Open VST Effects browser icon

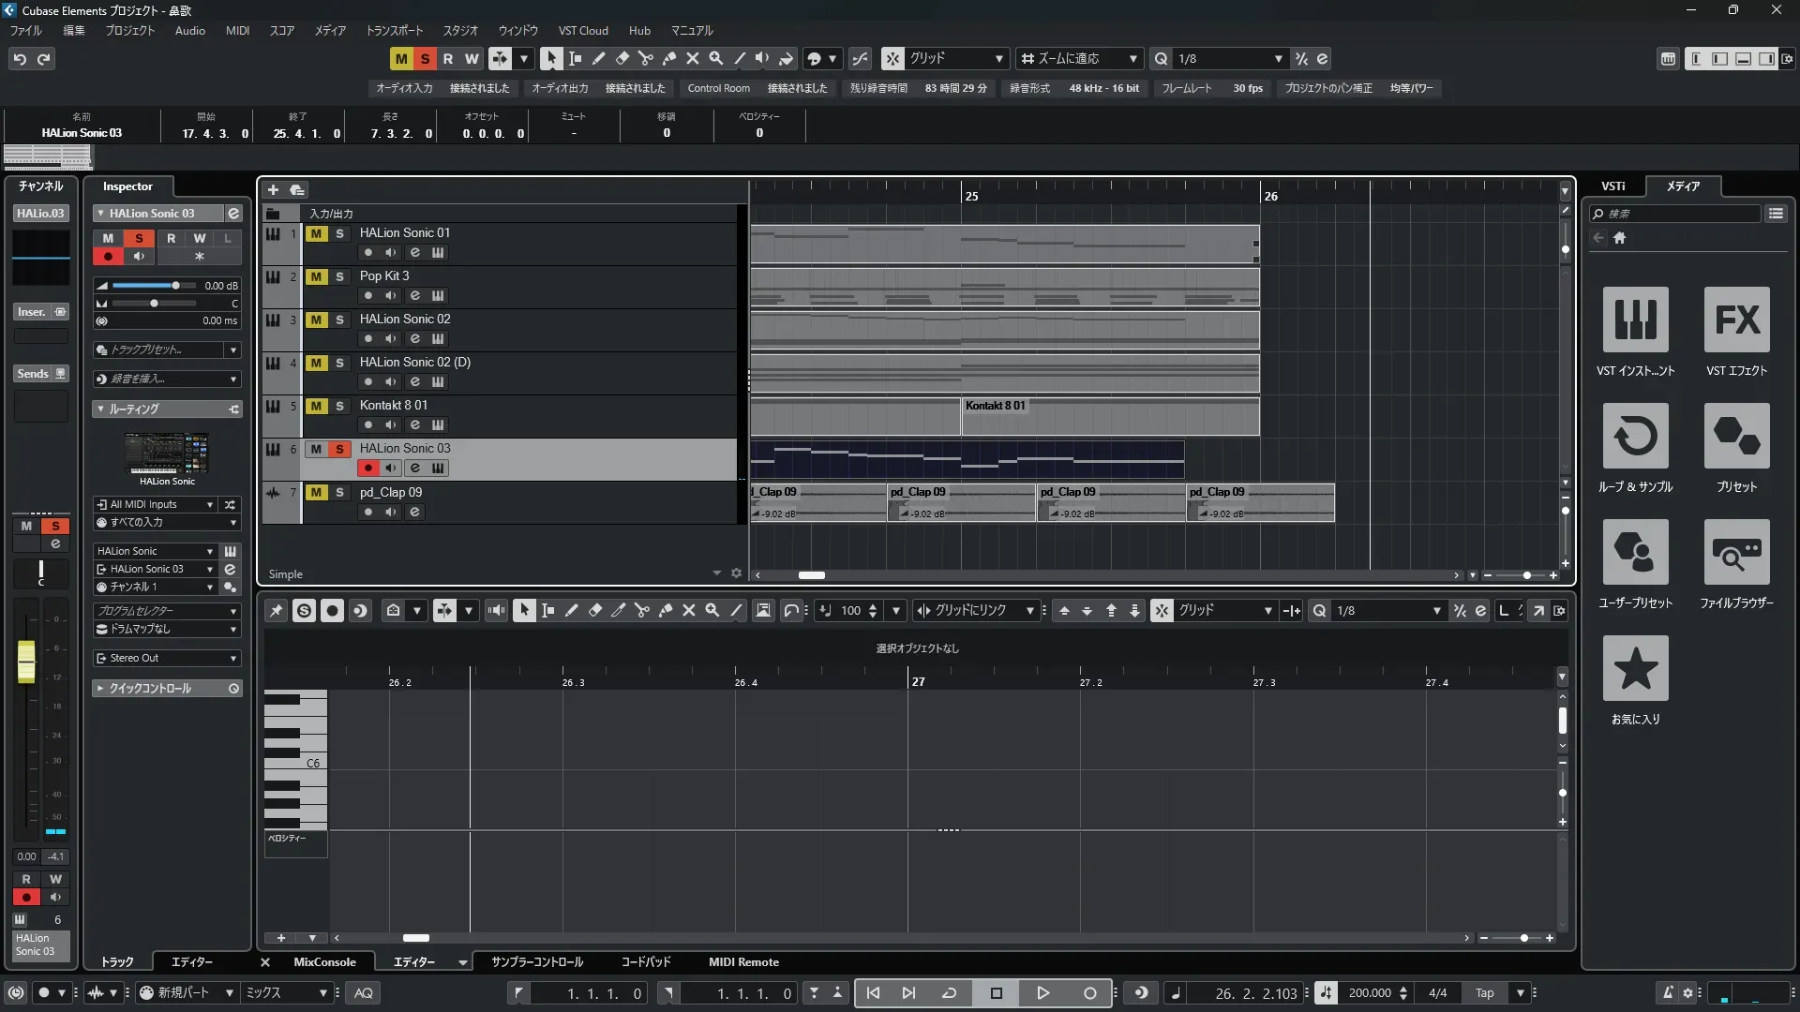(x=1736, y=320)
